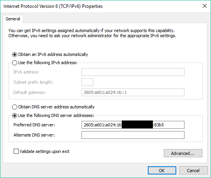Select Obtain an IPv6 address automatically
This screenshot has height=178, width=211.
14,54
